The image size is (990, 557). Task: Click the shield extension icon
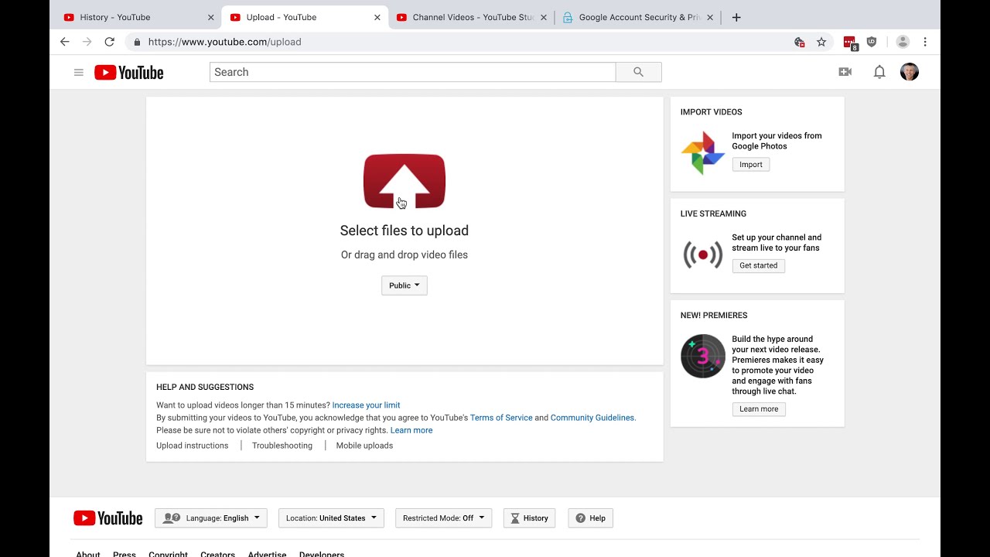(872, 42)
